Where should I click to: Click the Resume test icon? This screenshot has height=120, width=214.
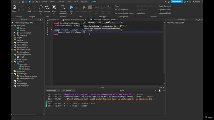click(84, 7)
